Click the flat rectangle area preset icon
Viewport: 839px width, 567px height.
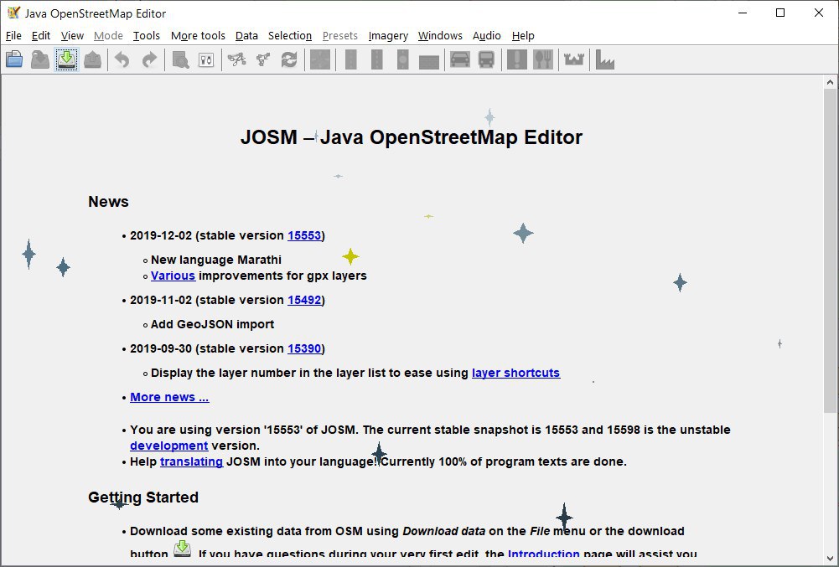click(429, 61)
